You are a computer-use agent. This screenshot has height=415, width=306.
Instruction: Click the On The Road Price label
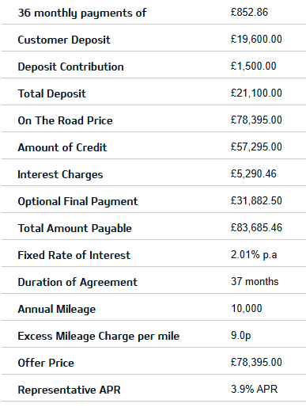coord(66,120)
